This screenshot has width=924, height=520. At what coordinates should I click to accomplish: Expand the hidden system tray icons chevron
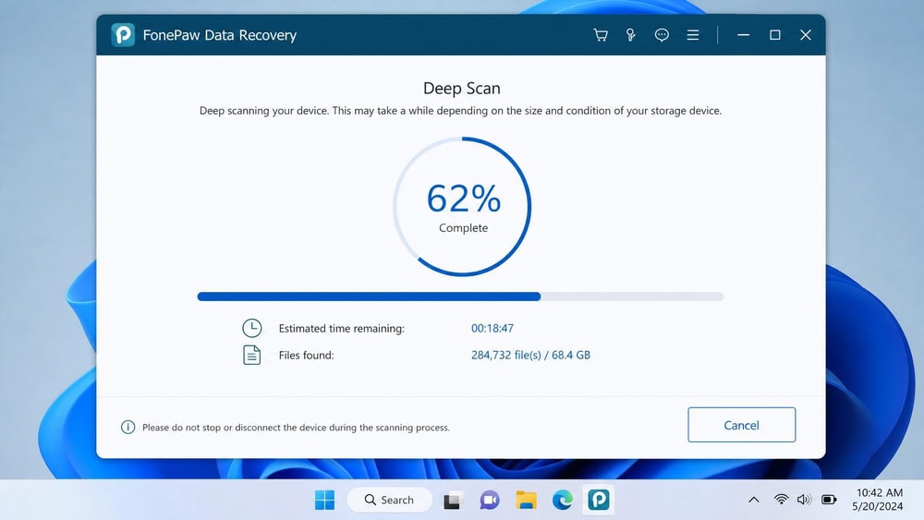[x=754, y=500]
